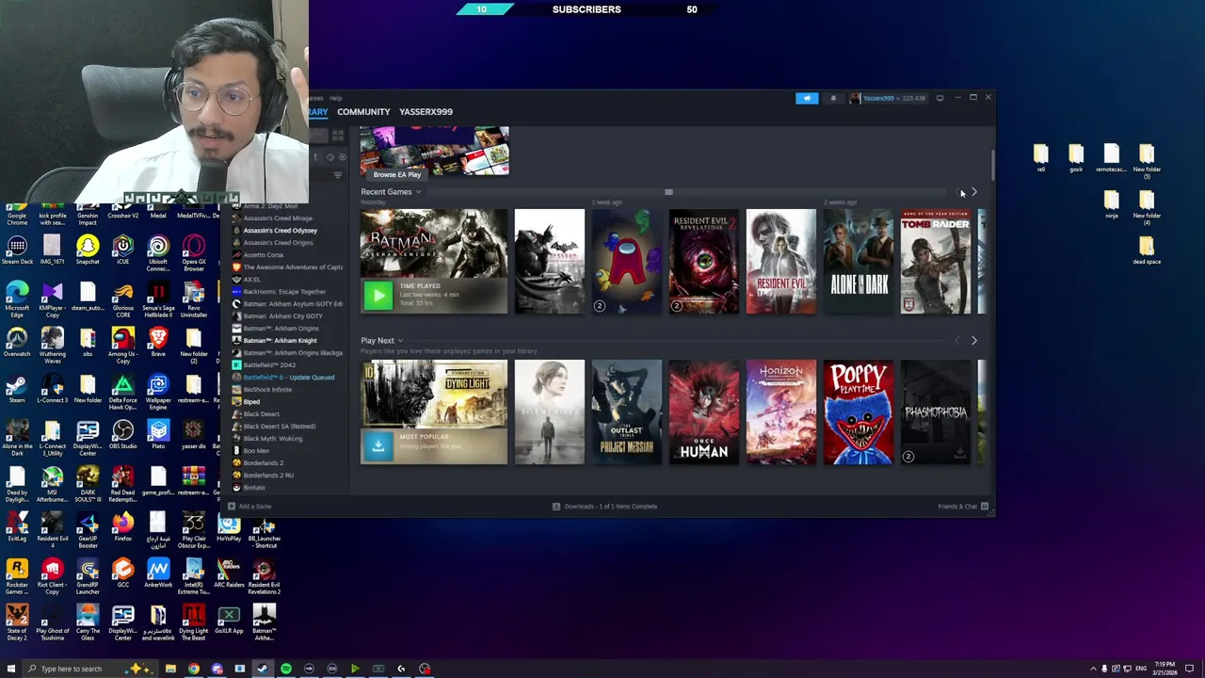The width and height of the screenshot is (1205, 678).
Task: Click the Opera GX Browser desktop icon
Action: 194,255
